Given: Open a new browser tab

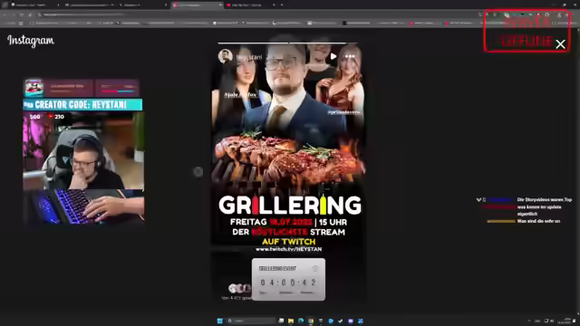Looking at the screenshot, I should [282, 5].
